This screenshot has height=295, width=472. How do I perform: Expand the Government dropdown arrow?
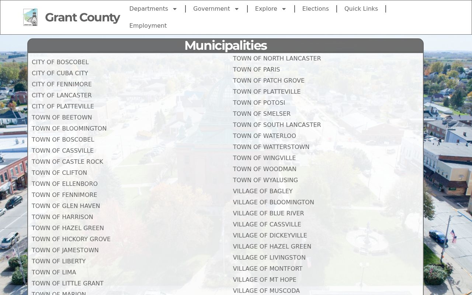click(x=237, y=9)
